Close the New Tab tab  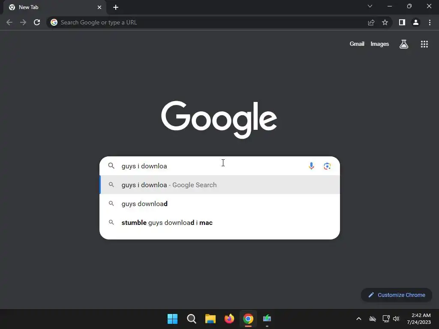[x=99, y=7]
